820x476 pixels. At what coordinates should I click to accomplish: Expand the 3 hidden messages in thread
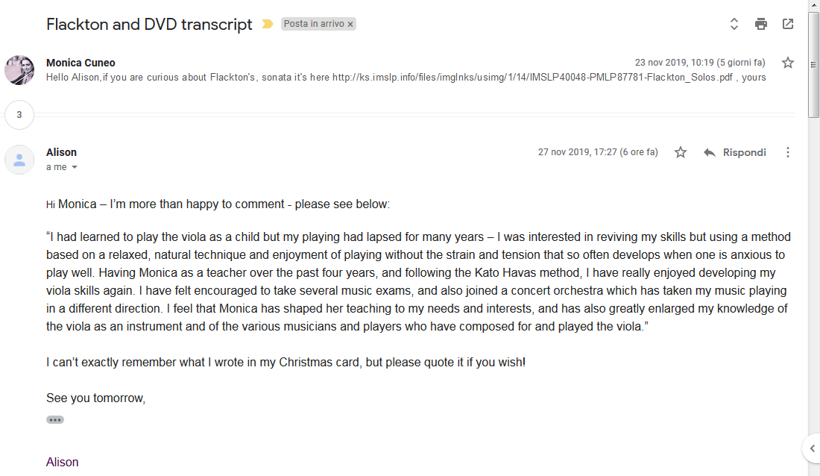19,115
